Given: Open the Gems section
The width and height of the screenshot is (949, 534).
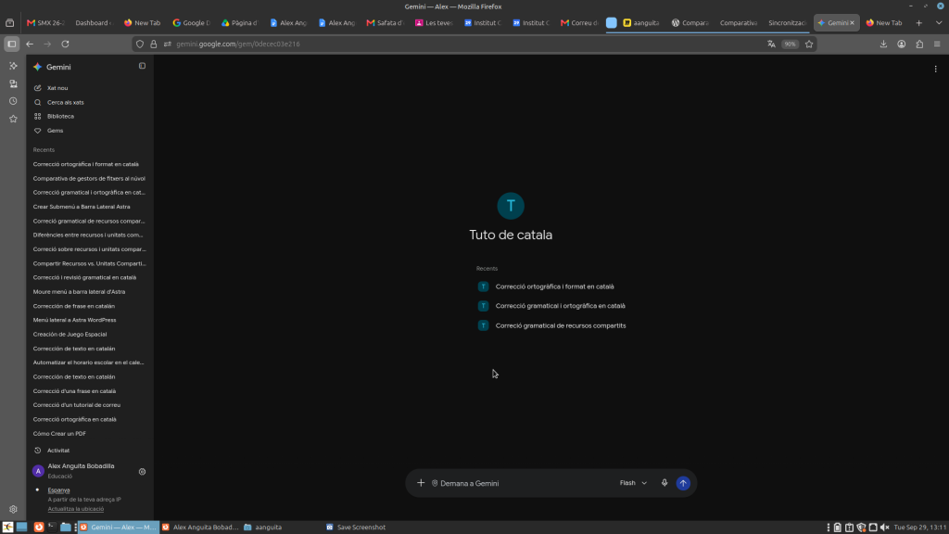Looking at the screenshot, I should [55, 131].
